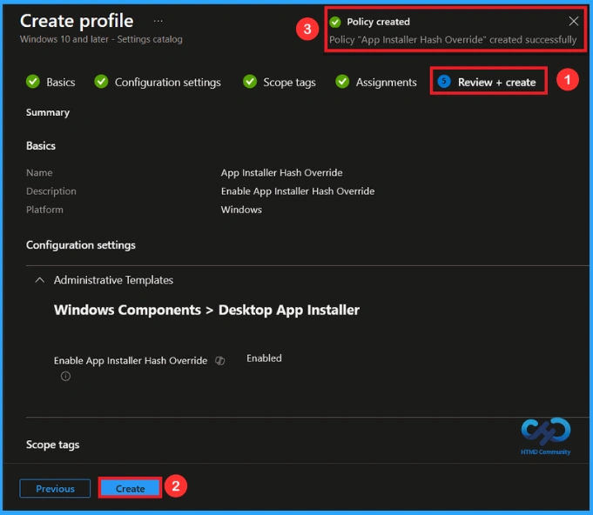Click the Enabled setting value
This screenshot has height=515, width=593.
(264, 358)
